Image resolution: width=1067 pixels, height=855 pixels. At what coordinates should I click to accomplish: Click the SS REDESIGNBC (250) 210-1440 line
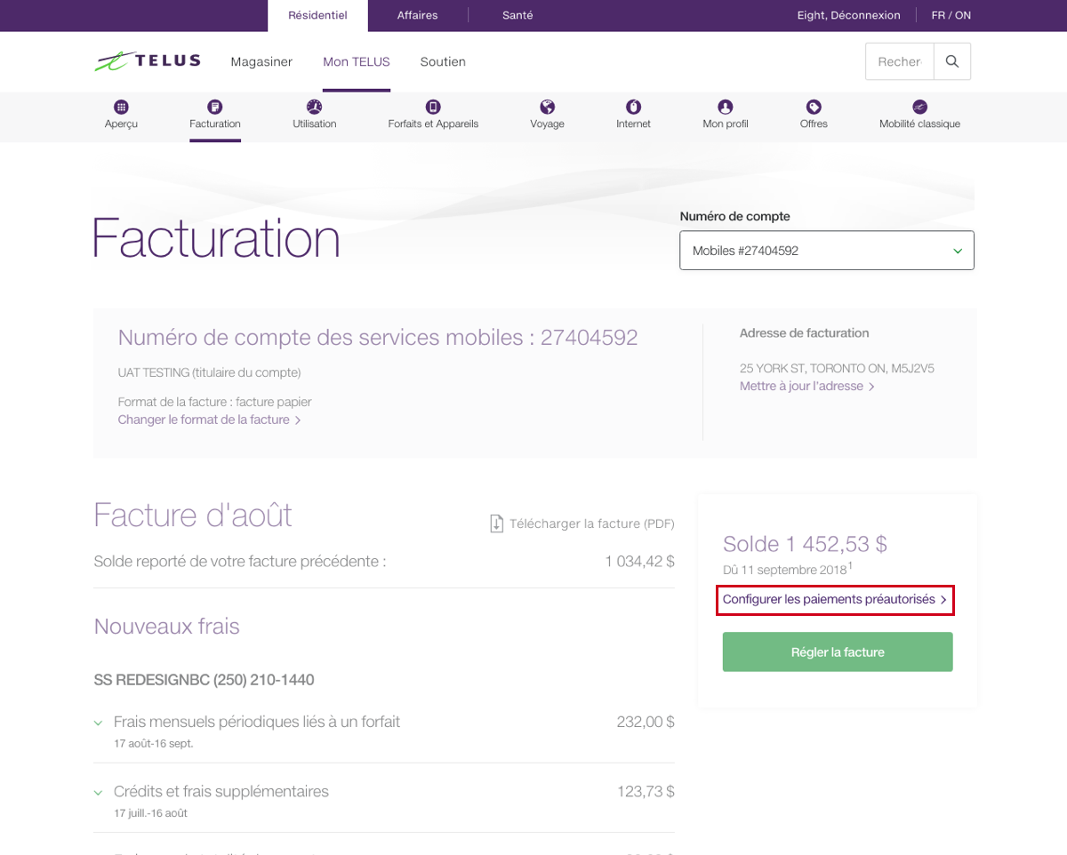(205, 680)
